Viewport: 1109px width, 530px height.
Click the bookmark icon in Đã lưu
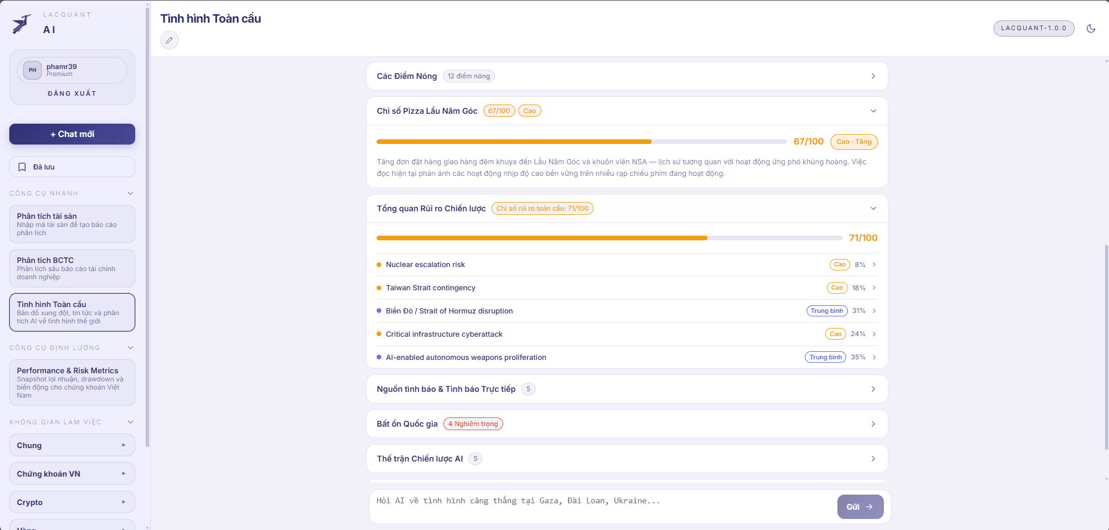pos(22,167)
